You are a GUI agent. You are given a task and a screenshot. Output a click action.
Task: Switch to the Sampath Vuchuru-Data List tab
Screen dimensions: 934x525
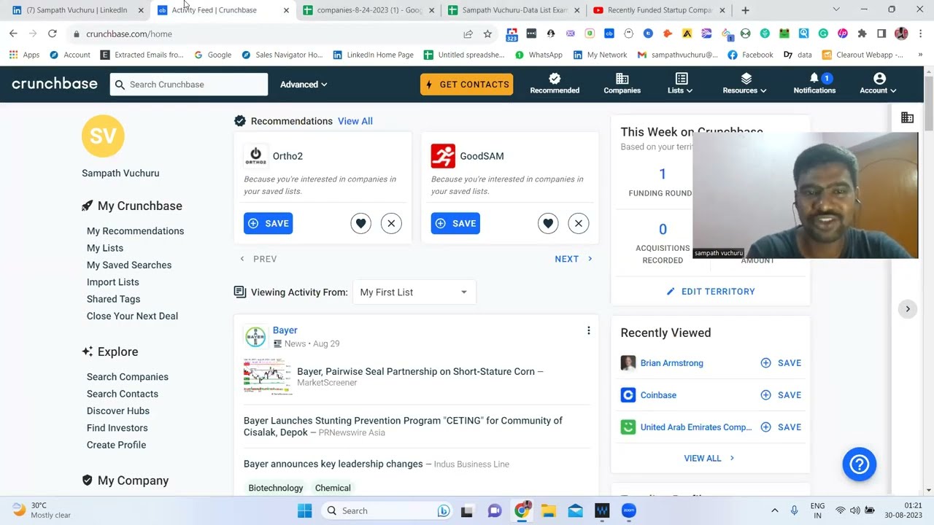(x=514, y=10)
